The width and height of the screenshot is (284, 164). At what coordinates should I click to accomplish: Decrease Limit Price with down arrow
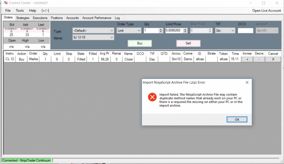pos(185,32)
